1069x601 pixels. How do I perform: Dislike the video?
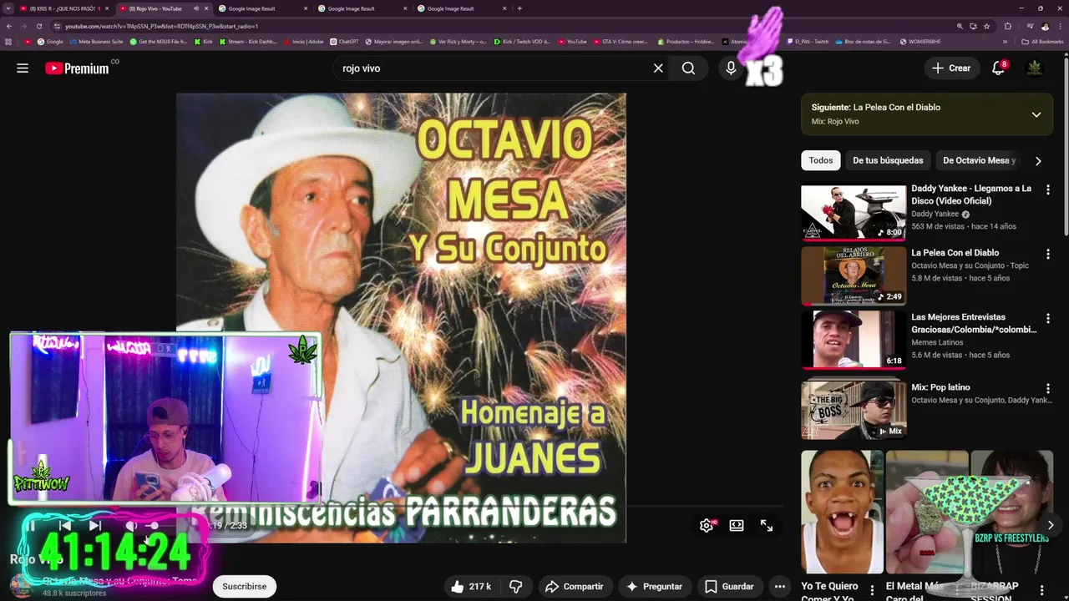coord(515,587)
